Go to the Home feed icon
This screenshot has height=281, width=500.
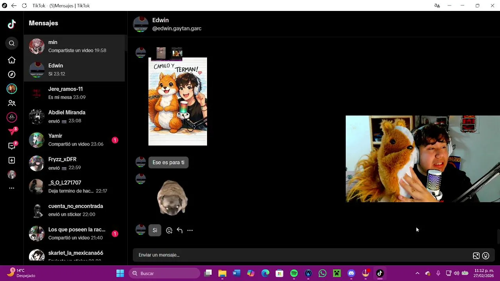click(x=12, y=60)
